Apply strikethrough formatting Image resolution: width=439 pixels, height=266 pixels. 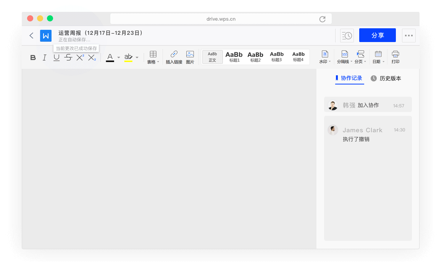(x=68, y=58)
